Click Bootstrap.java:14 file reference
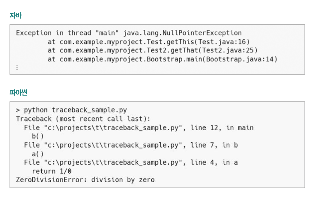 [x=240, y=59]
